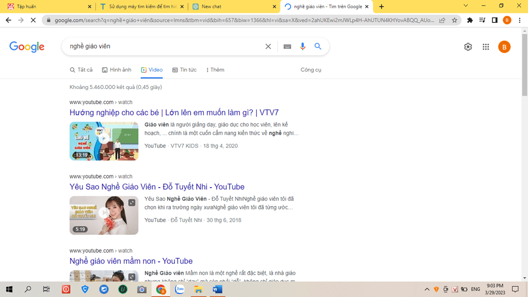
Task: Stop page loading in Chrome toolbar
Action: (33, 20)
